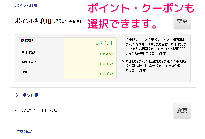The height and width of the screenshot is (139, 205).
Task: Click the ネット限定P row label
Action: pyautogui.click(x=29, y=52)
